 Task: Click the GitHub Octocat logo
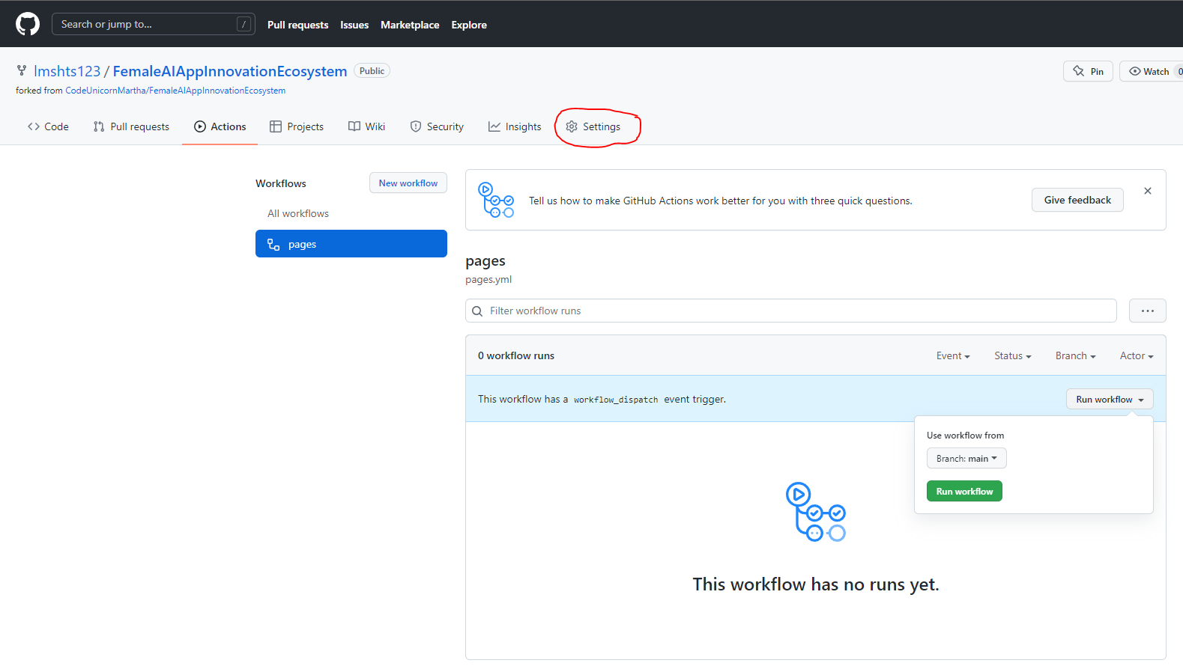[28, 24]
